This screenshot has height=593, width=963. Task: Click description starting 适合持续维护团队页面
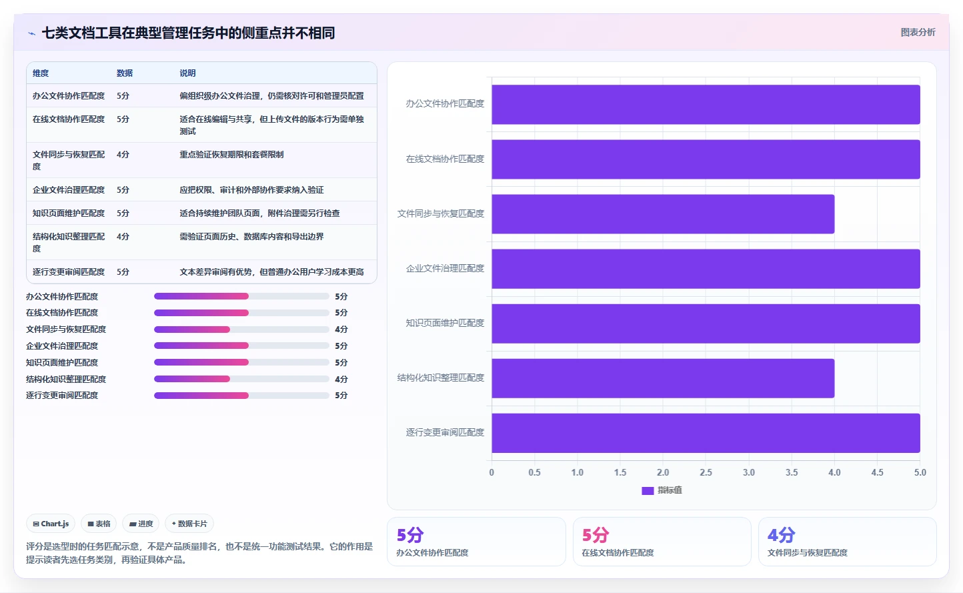tap(259, 213)
